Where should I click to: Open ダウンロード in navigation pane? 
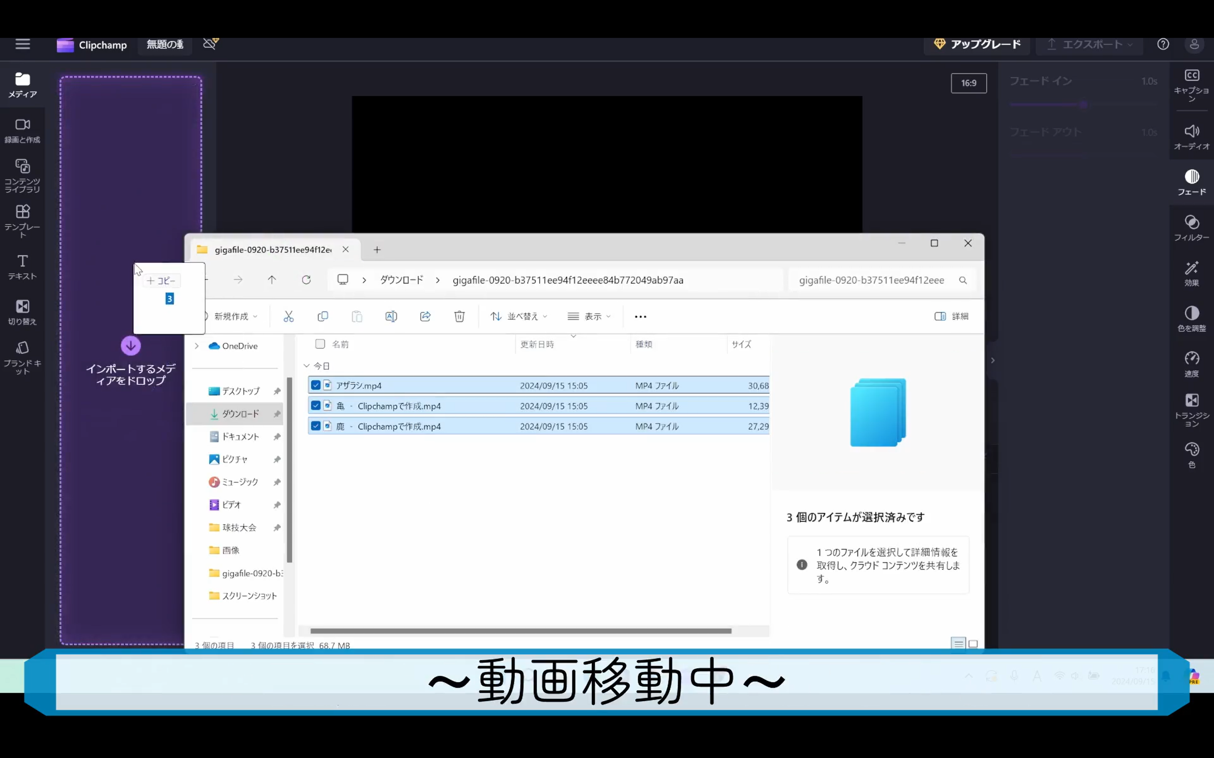click(234, 414)
